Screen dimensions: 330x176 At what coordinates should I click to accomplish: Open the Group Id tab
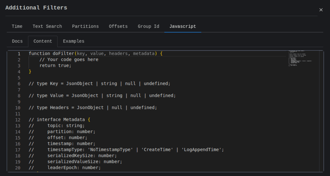coord(148,26)
